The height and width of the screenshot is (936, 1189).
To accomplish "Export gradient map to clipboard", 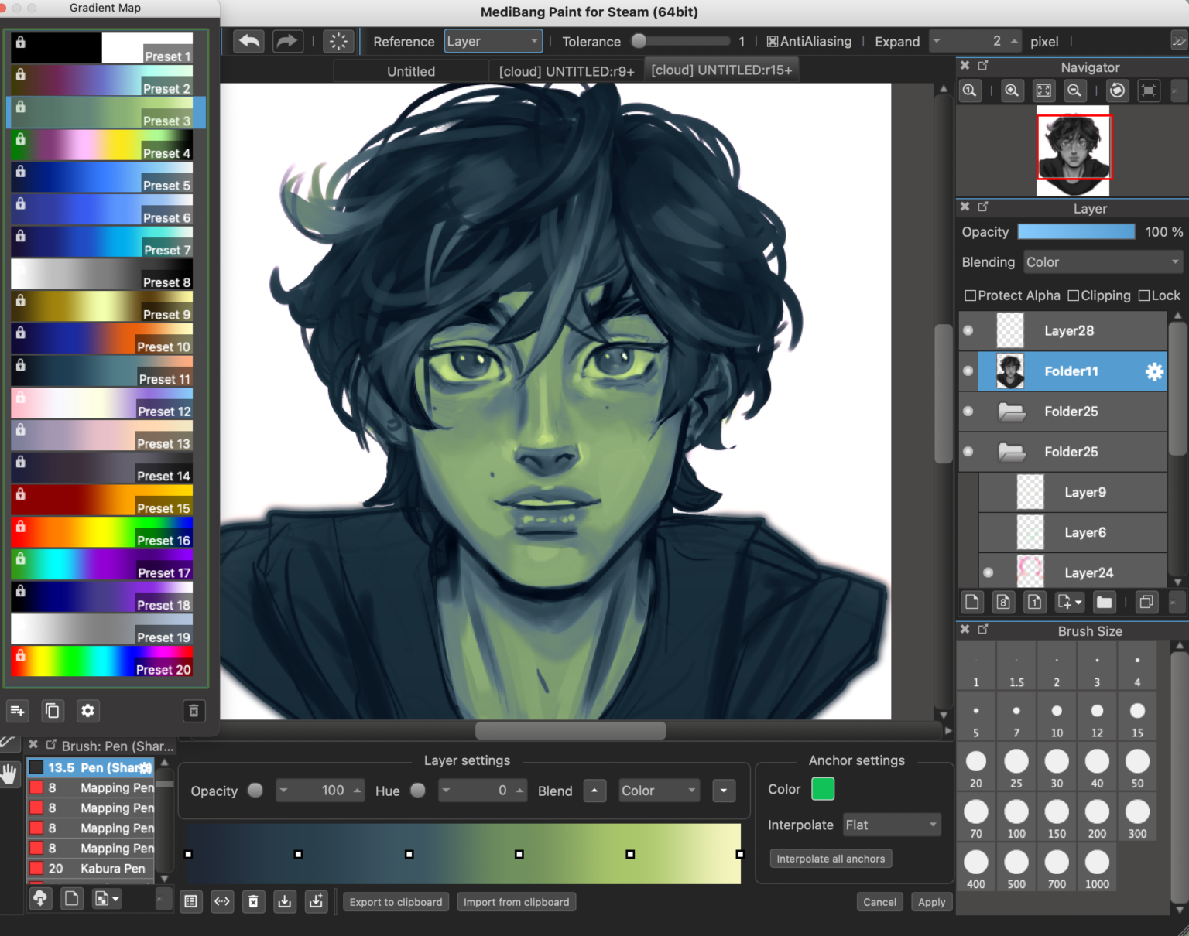I will click(x=396, y=901).
